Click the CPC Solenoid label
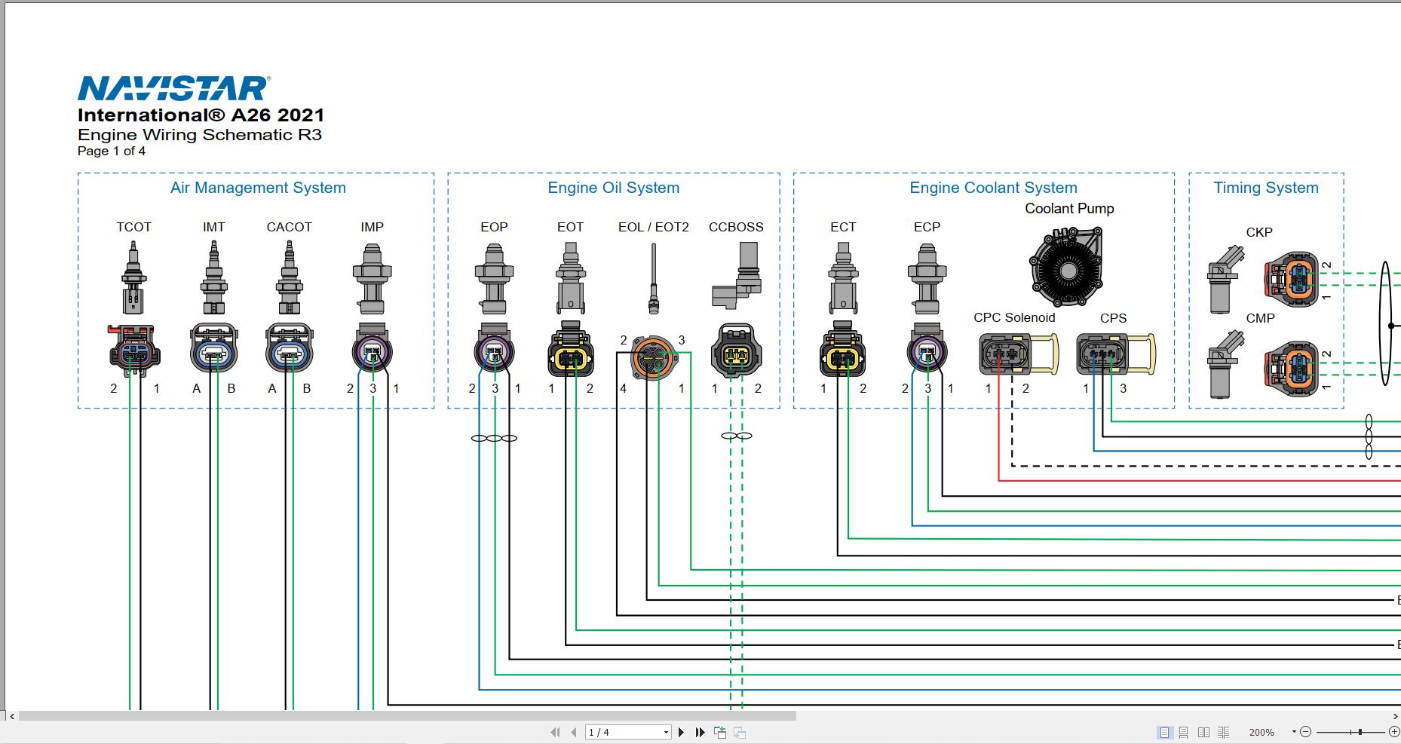 1014,317
